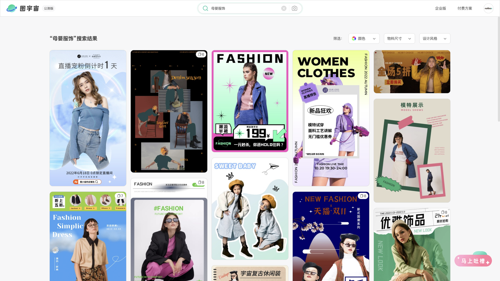Click the color wheel icon in 颜色 filter

click(354, 39)
